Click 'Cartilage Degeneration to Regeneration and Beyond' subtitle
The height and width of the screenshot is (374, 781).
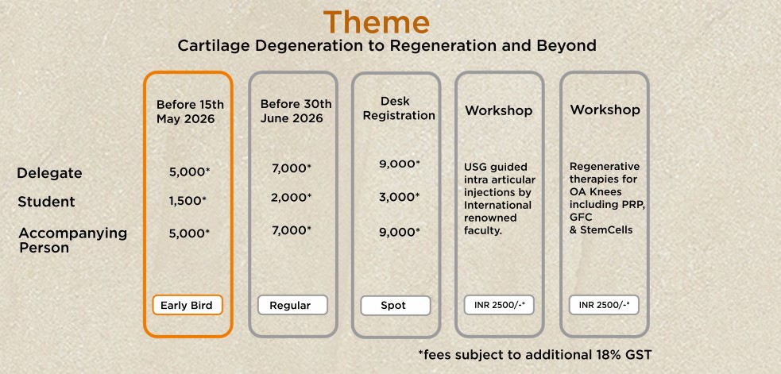[386, 46]
